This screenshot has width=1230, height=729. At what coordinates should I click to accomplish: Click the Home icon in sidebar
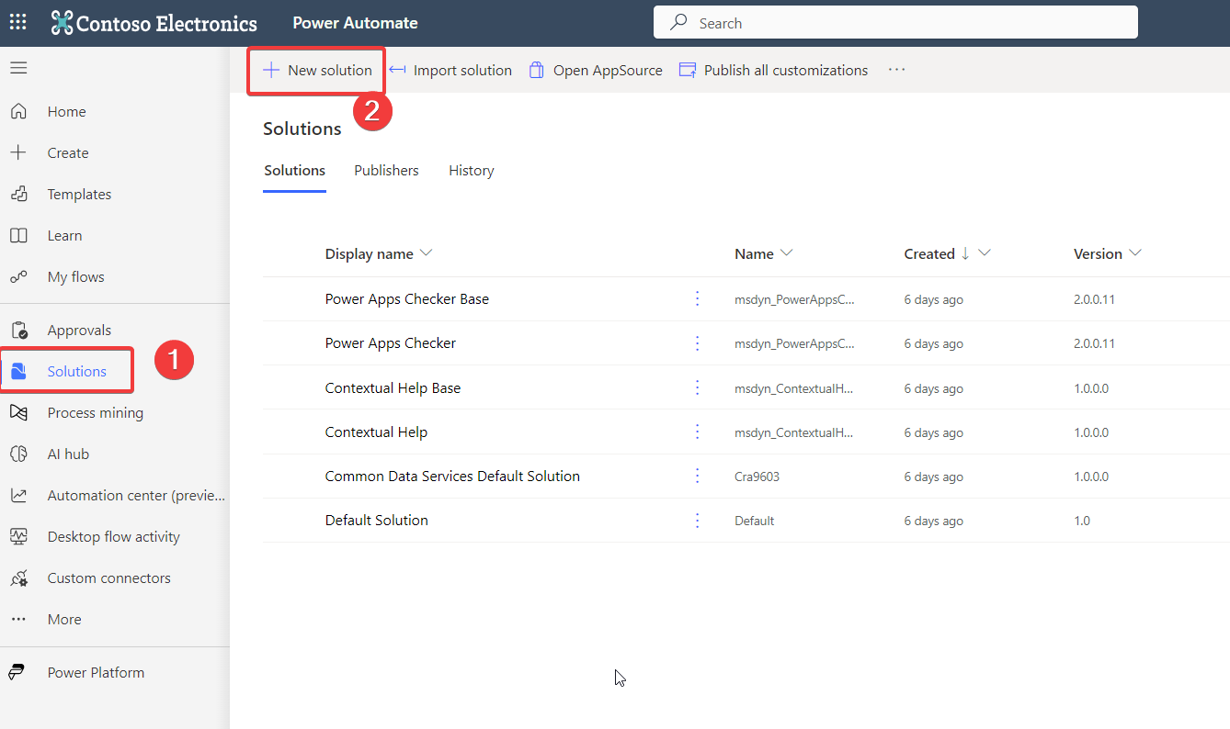pyautogui.click(x=18, y=112)
